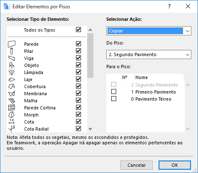Uncheck the Morph checkbox

click(x=78, y=114)
